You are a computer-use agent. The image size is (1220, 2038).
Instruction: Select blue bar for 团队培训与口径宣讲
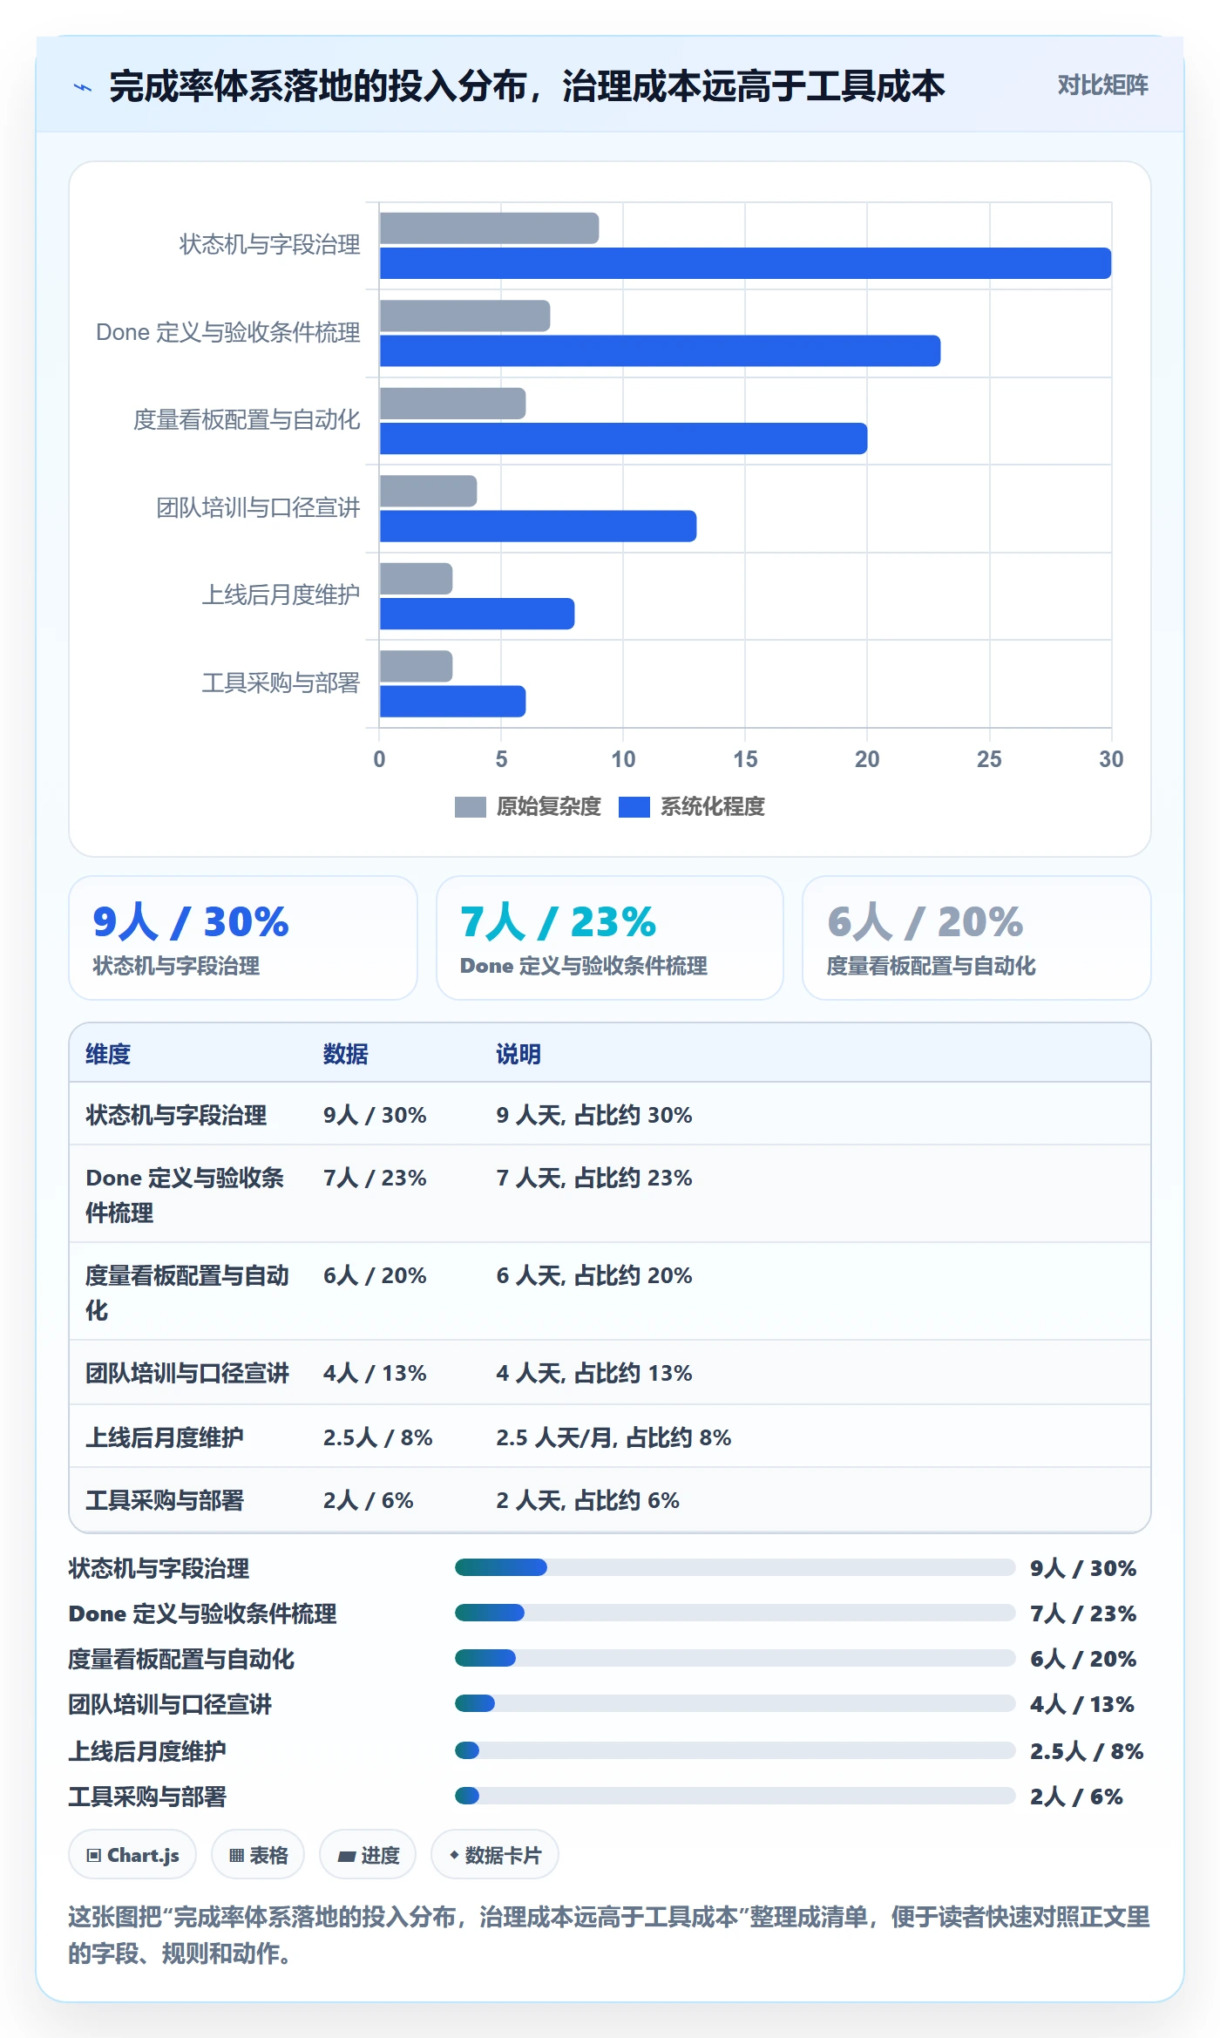point(538,526)
